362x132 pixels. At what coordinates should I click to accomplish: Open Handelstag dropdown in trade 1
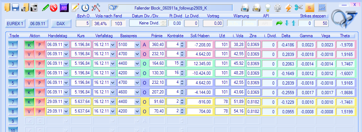pos(66,45)
